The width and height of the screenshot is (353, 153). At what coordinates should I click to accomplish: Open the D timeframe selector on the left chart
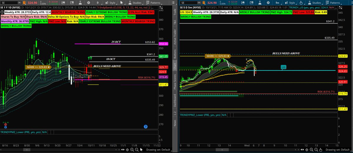point(98,3)
